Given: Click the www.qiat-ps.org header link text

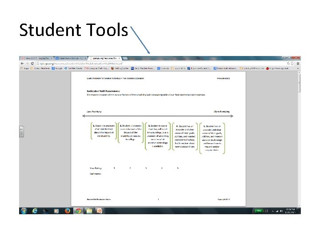Looking at the screenshot, I should (x=223, y=78).
